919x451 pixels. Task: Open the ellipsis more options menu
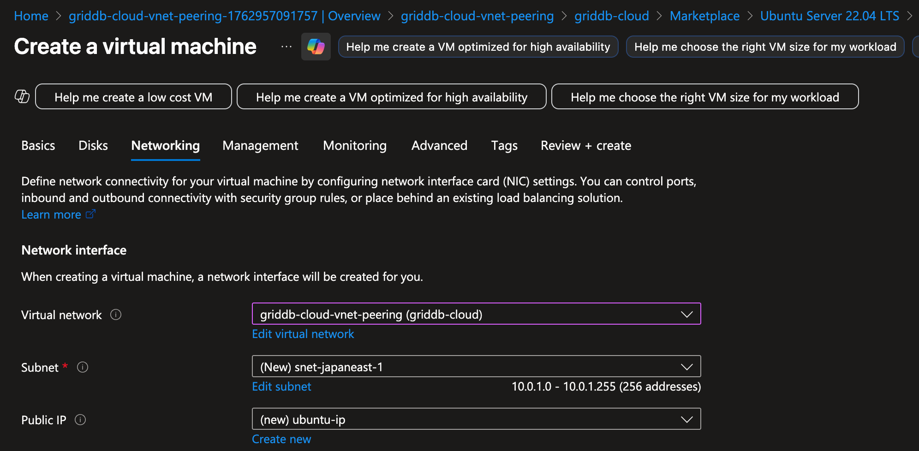coord(286,47)
